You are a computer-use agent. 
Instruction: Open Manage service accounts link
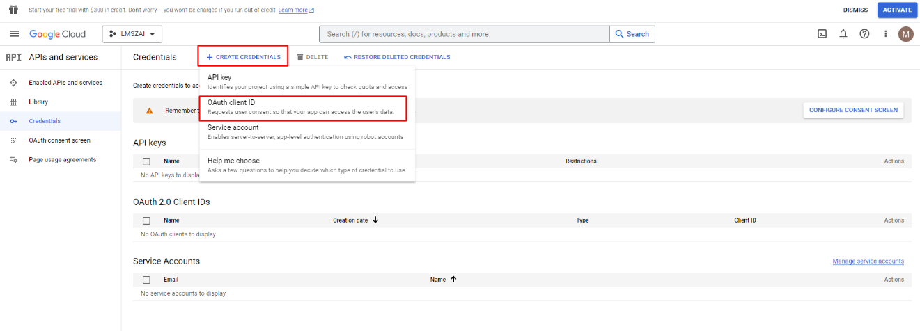point(868,261)
